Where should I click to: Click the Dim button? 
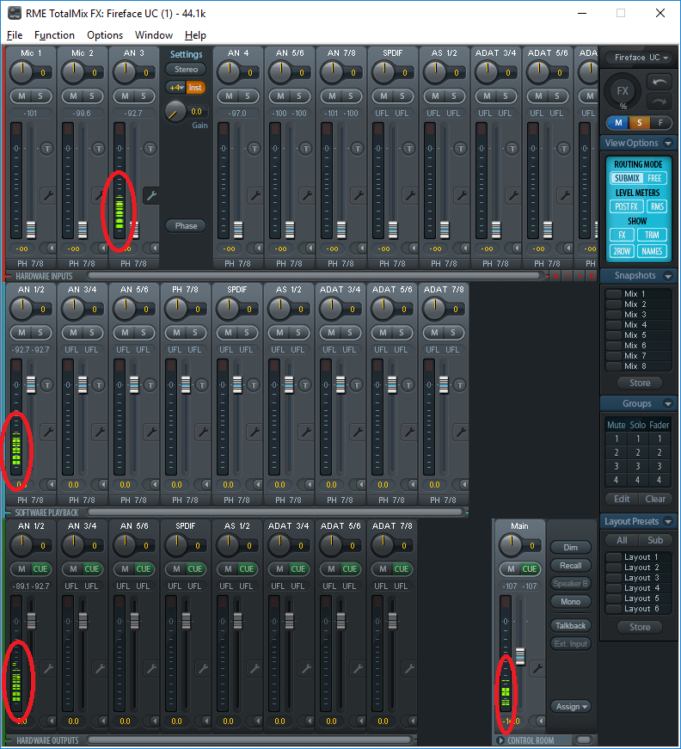pyautogui.click(x=571, y=548)
